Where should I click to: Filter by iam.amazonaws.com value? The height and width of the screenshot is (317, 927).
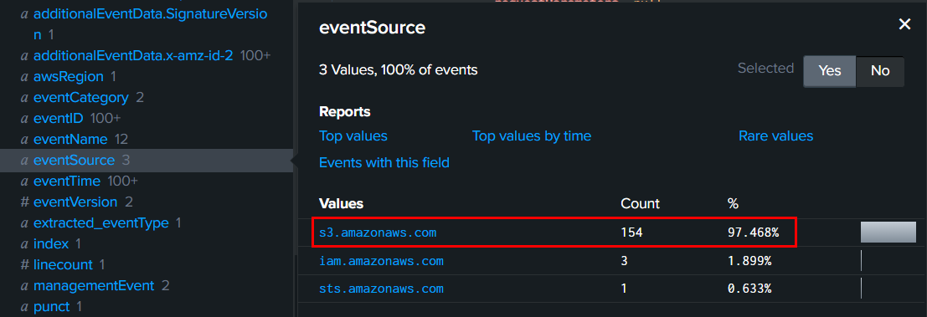[381, 260]
